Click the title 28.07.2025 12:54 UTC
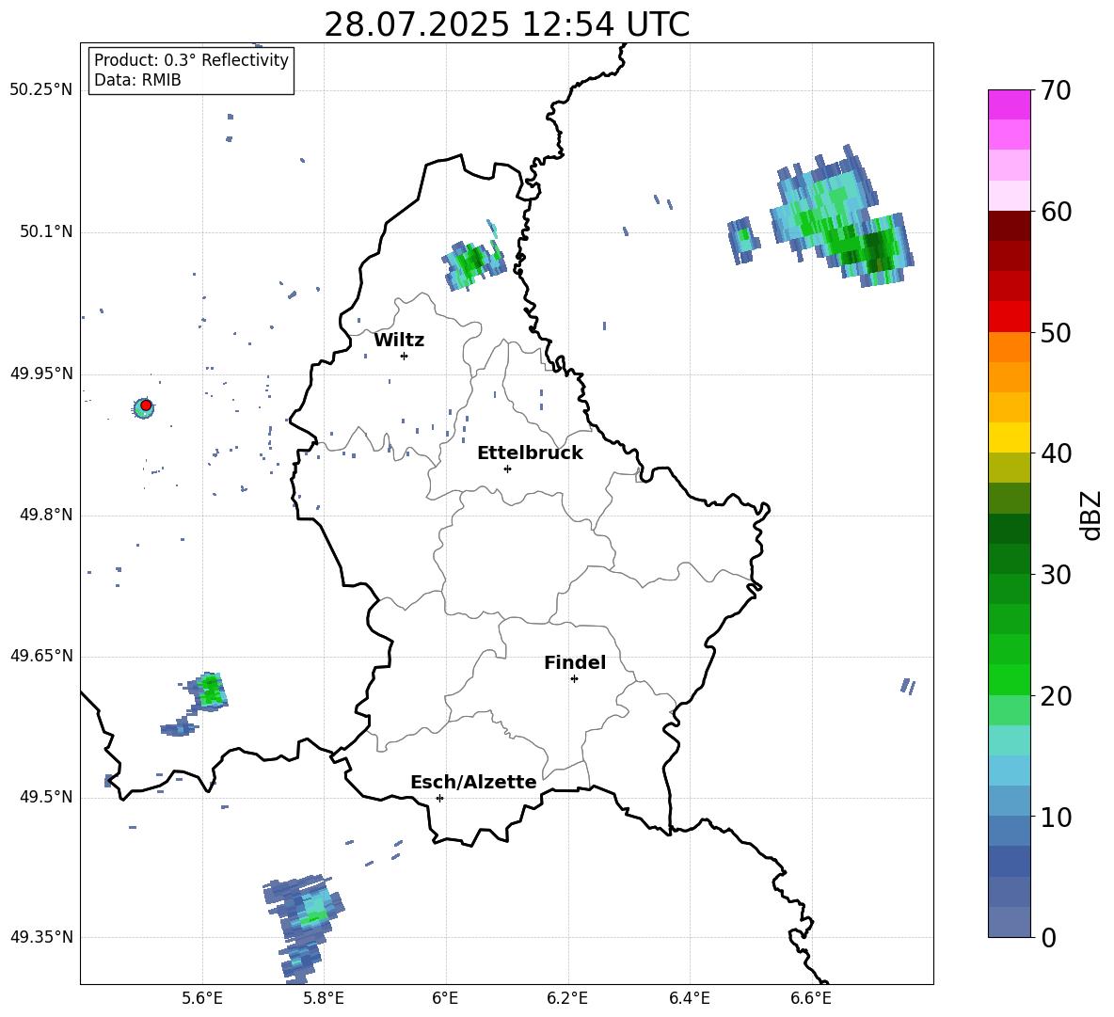1114x1017 pixels. (506, 24)
